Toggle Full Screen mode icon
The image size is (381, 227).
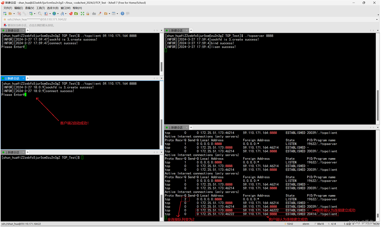[82, 14]
